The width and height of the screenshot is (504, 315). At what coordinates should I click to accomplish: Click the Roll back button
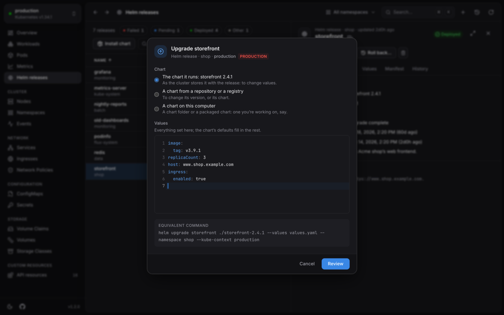[377, 53]
